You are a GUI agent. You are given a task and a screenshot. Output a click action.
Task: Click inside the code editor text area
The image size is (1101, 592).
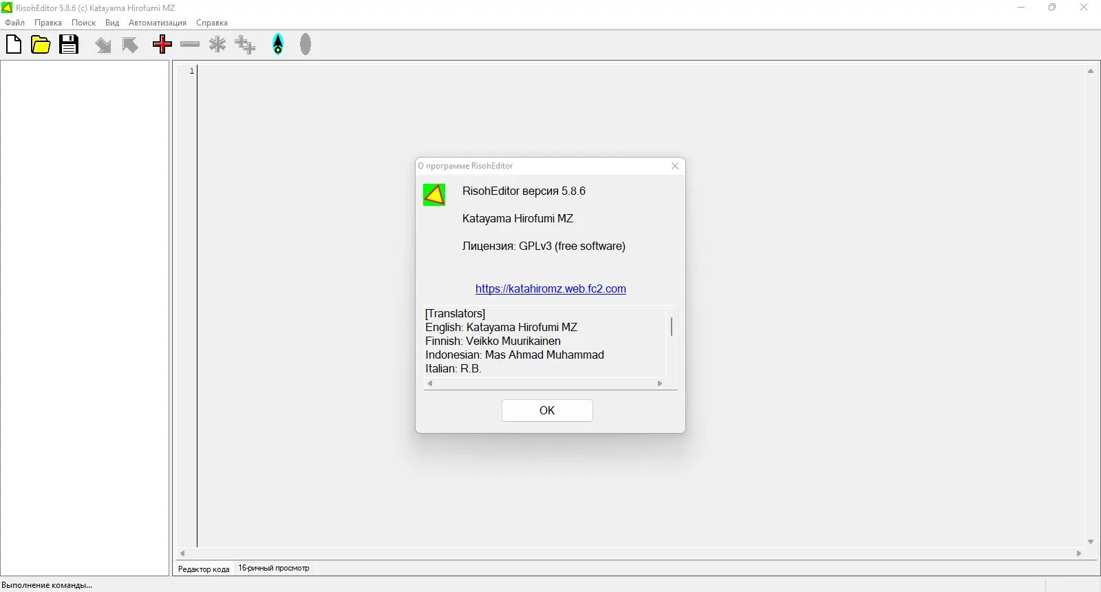pos(640,306)
